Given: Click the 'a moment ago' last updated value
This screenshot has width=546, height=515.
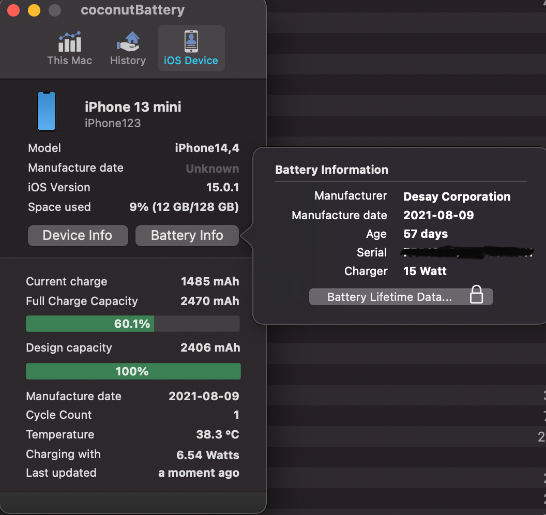Looking at the screenshot, I should click(x=199, y=473).
